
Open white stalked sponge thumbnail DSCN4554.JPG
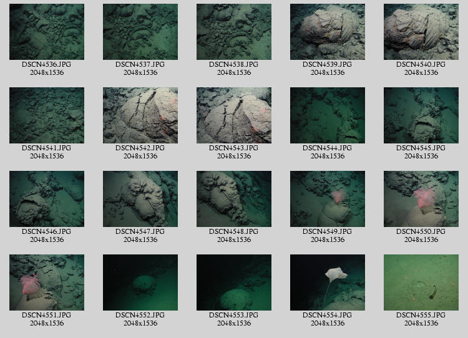[328, 282]
